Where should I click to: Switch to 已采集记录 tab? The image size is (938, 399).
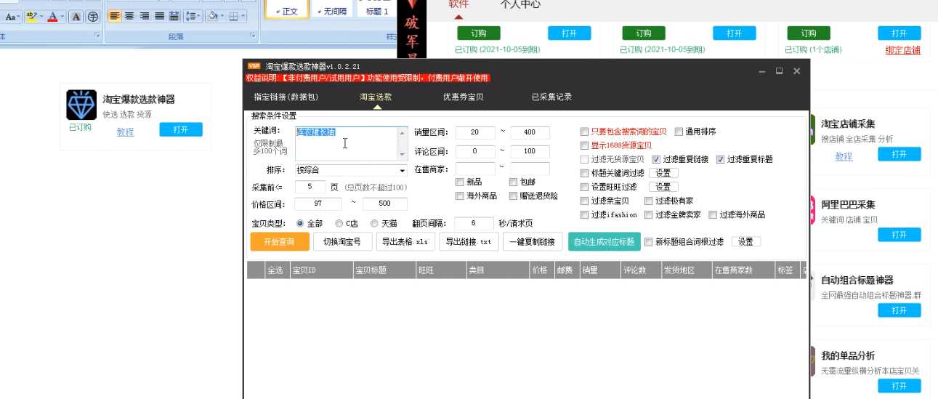[551, 97]
